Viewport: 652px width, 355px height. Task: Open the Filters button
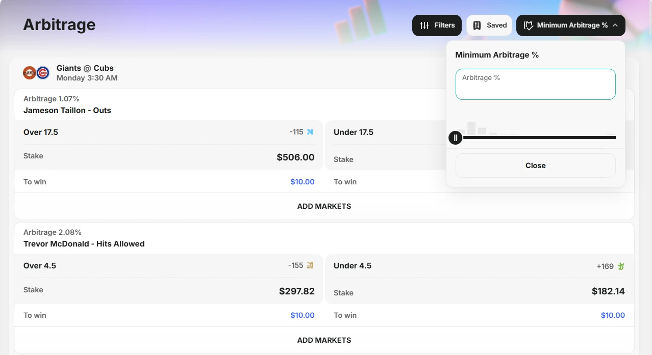tap(437, 25)
